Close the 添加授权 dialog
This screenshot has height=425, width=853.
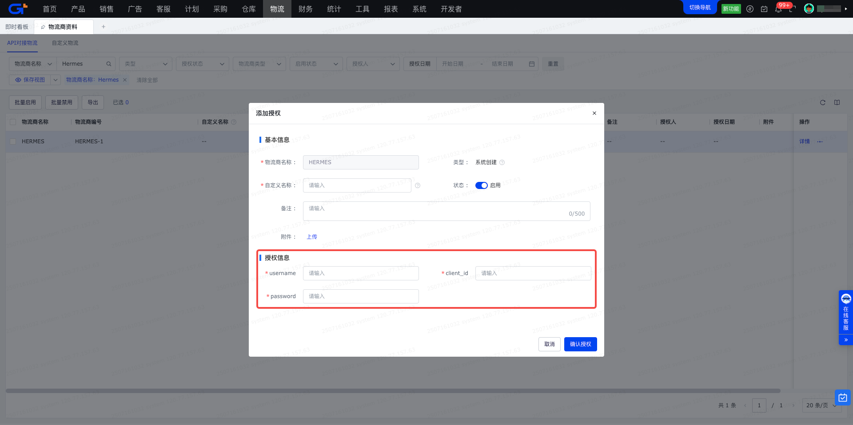click(594, 113)
